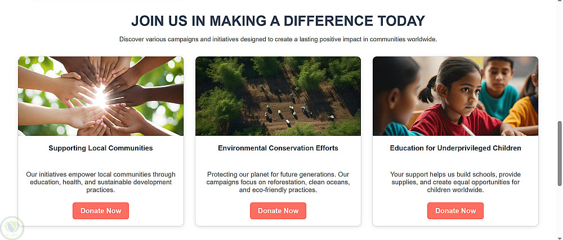Click the green shield badge icon
563x240 pixels.
click(x=12, y=228)
